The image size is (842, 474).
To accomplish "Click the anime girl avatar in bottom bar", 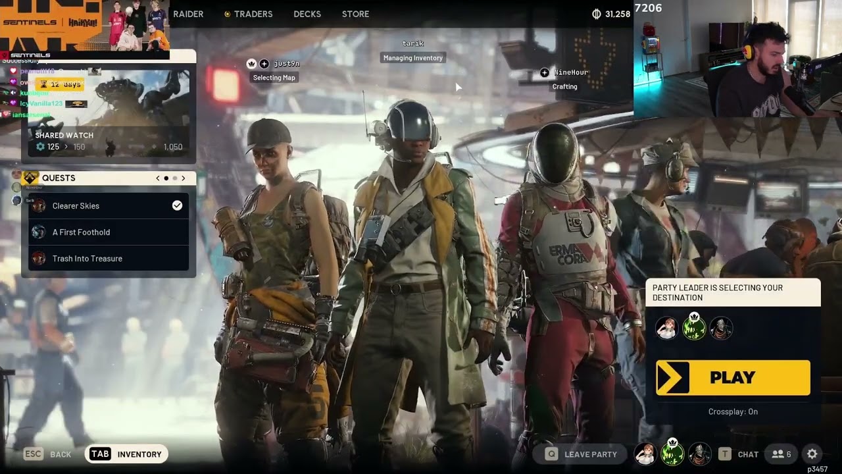I will (x=645, y=454).
